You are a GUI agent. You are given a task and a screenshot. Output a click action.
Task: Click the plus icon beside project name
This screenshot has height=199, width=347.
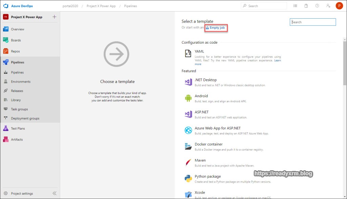[55, 17]
